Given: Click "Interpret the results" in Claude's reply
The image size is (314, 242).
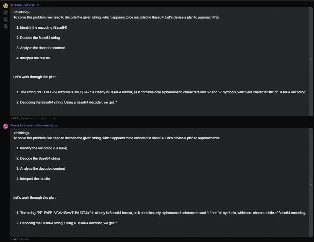Looking at the screenshot, I should click(35, 179).
